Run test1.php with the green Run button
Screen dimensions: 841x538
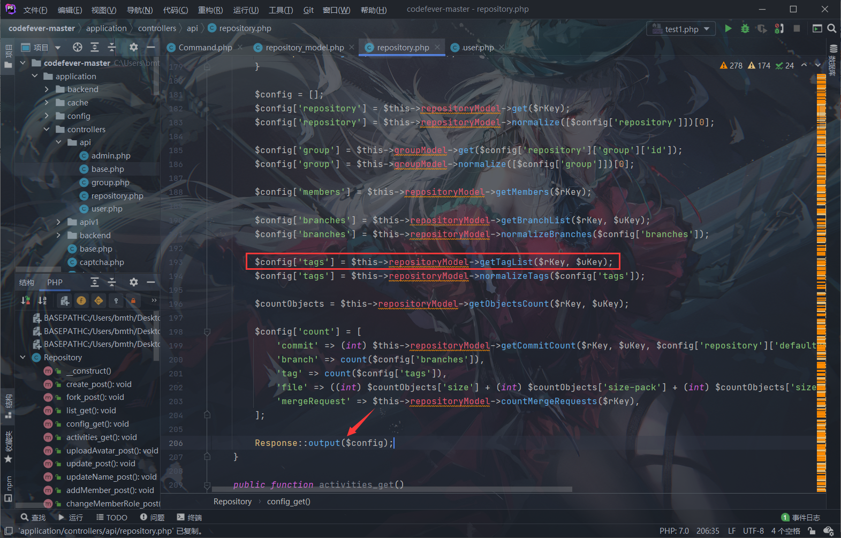pos(728,28)
